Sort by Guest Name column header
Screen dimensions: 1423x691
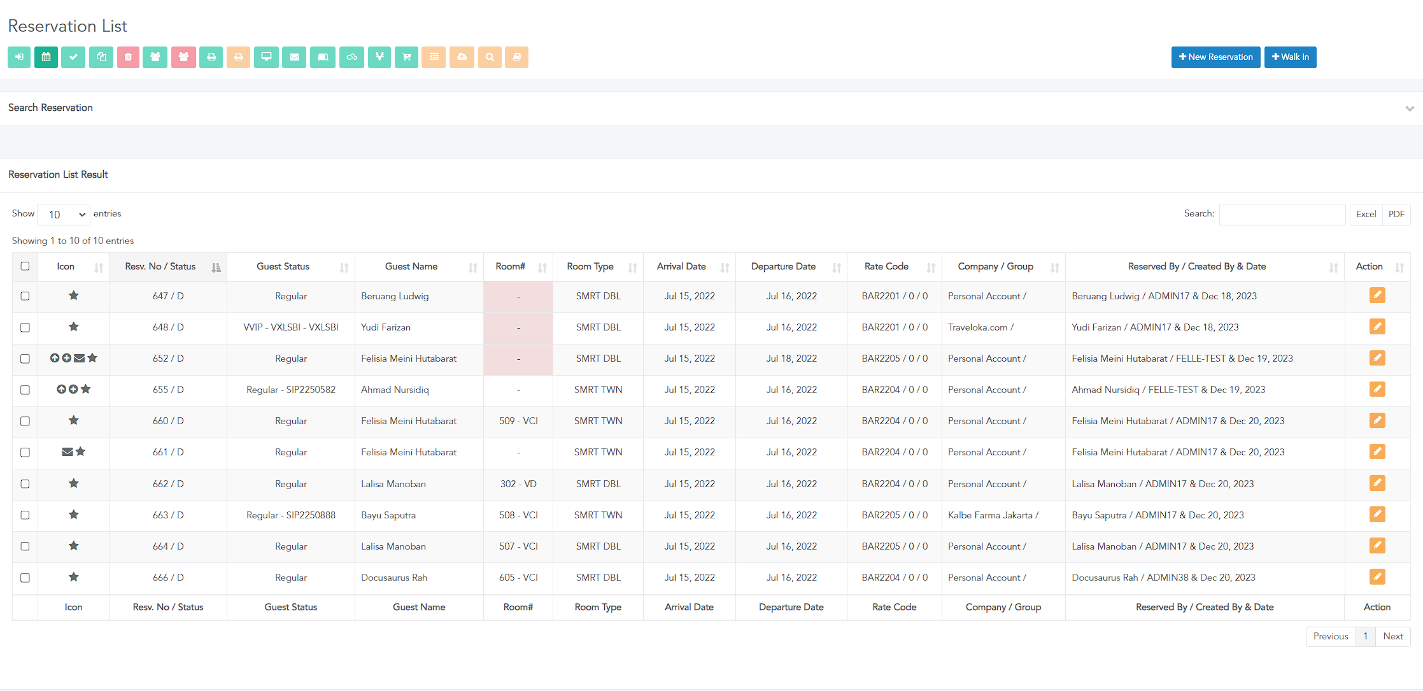(x=419, y=267)
